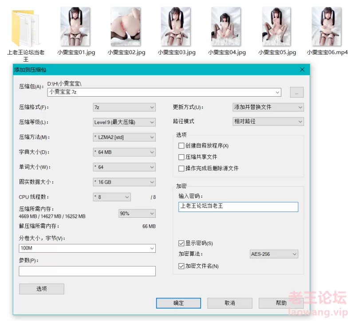This screenshot has width=355, height=321.
Task: Uncheck the 显示密码(S) checkbox
Action: 181,243
